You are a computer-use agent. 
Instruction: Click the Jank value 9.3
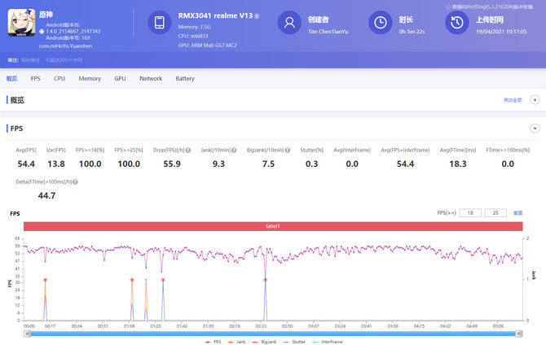click(218, 164)
